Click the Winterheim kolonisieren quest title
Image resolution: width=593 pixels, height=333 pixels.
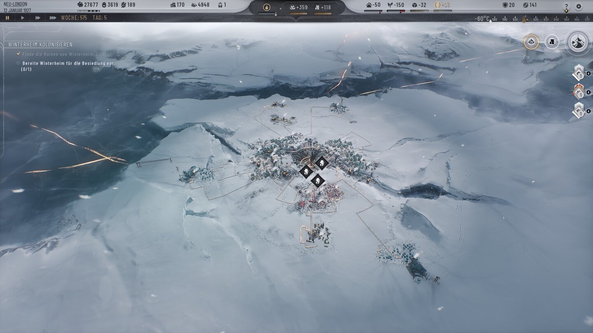click(x=40, y=45)
